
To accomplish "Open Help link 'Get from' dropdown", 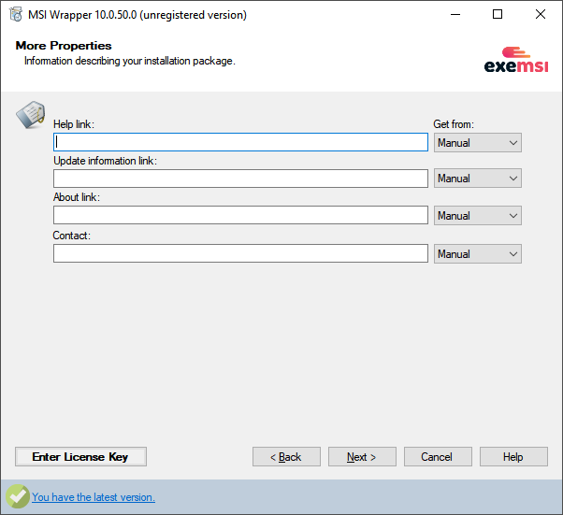I will click(478, 142).
